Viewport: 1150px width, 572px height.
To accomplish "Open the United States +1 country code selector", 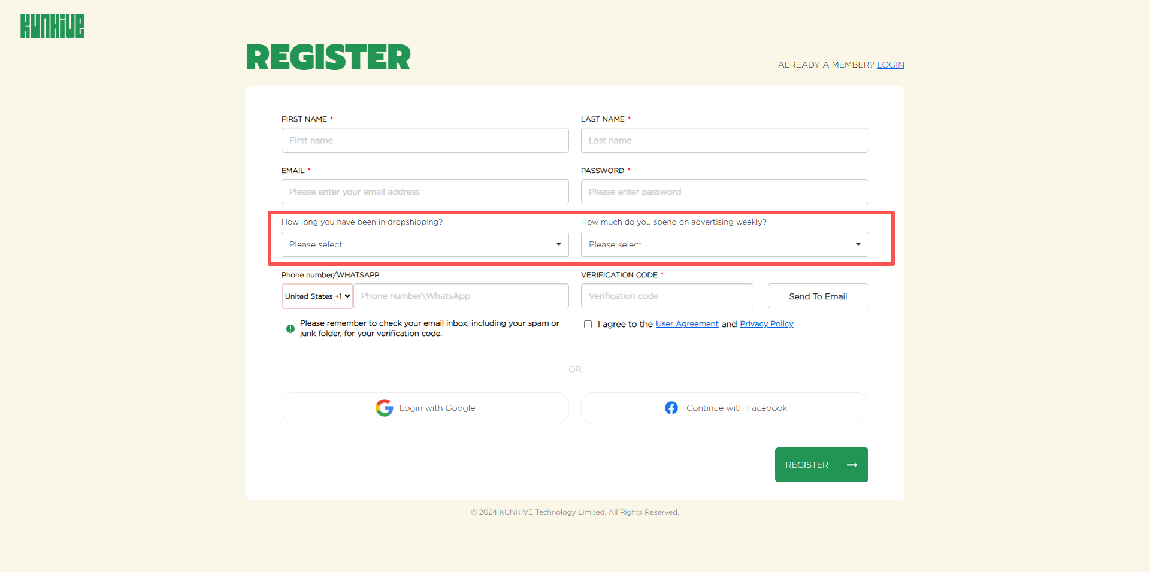I will click(x=317, y=296).
